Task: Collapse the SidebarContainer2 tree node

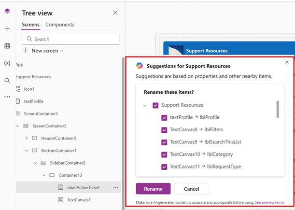Action: click(x=35, y=163)
